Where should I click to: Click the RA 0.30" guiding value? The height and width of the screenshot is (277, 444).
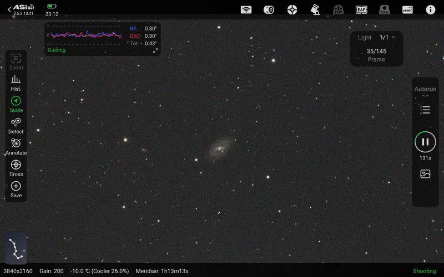tap(143, 29)
